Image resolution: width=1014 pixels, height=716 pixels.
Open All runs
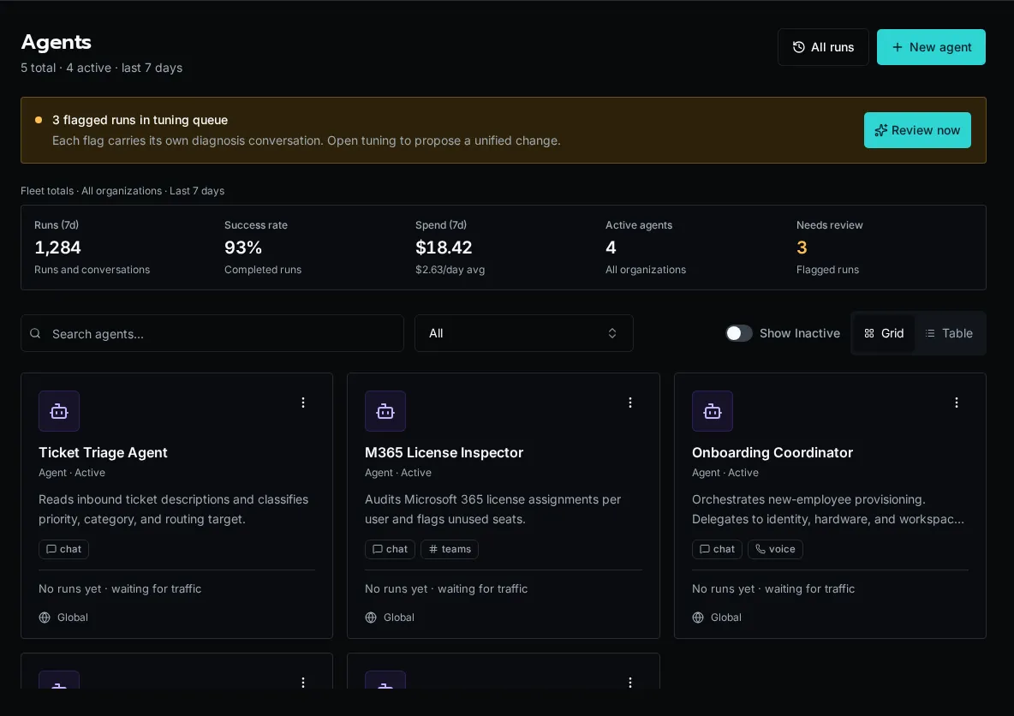[823, 47]
